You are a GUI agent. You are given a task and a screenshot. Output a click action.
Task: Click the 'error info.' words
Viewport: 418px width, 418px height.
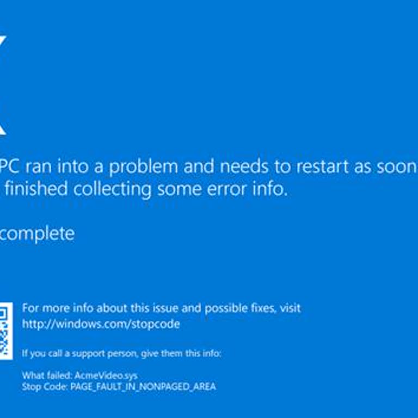click(x=248, y=189)
